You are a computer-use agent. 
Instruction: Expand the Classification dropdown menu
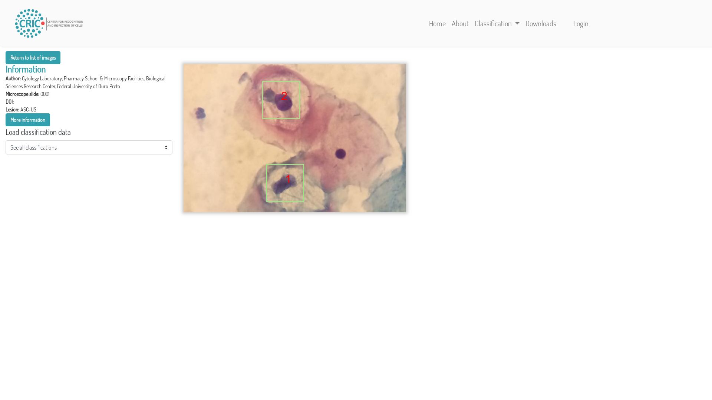click(x=497, y=23)
